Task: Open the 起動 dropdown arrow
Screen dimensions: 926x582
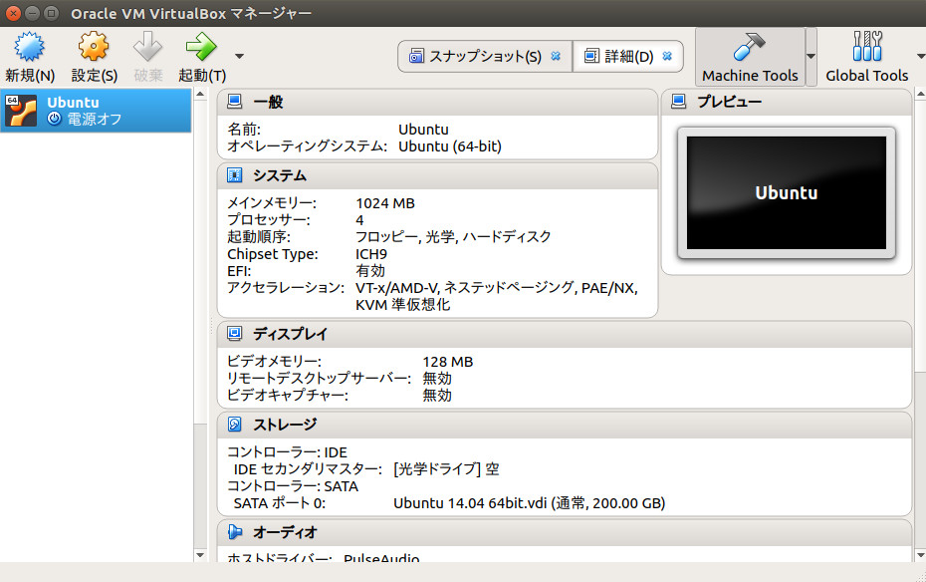Action: pyautogui.click(x=236, y=57)
